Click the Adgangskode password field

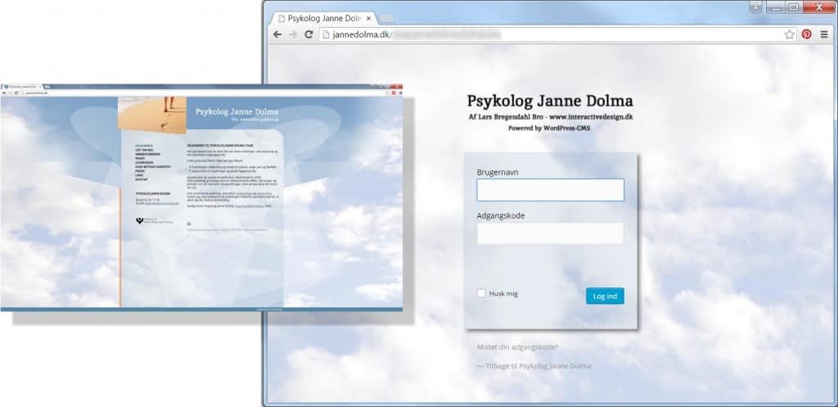[551, 233]
